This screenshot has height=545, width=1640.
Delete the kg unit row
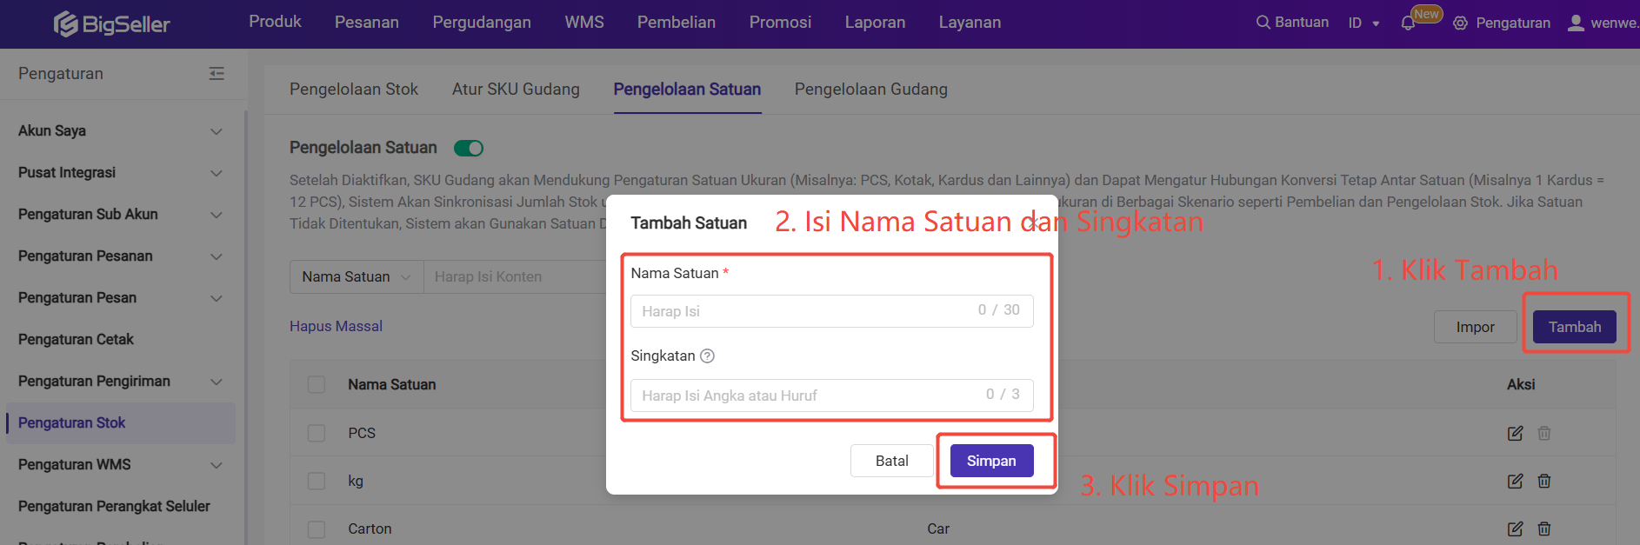[1544, 481]
